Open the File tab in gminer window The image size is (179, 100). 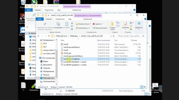29,10
